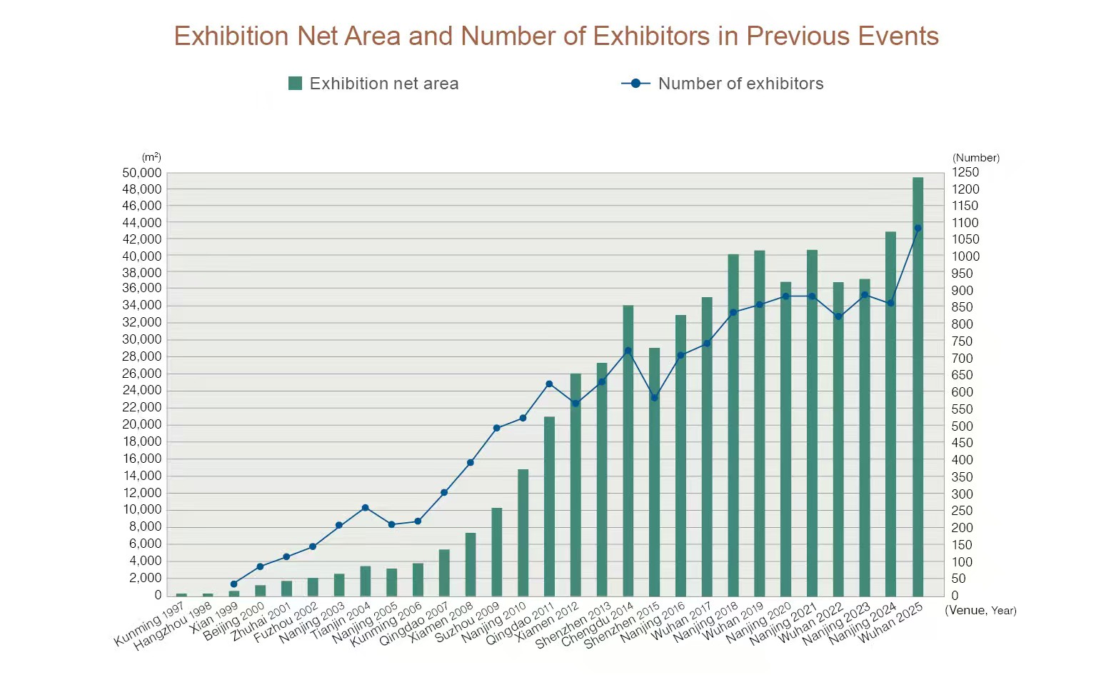Click the Qingdao 2011 exhibitors data point

click(x=549, y=384)
